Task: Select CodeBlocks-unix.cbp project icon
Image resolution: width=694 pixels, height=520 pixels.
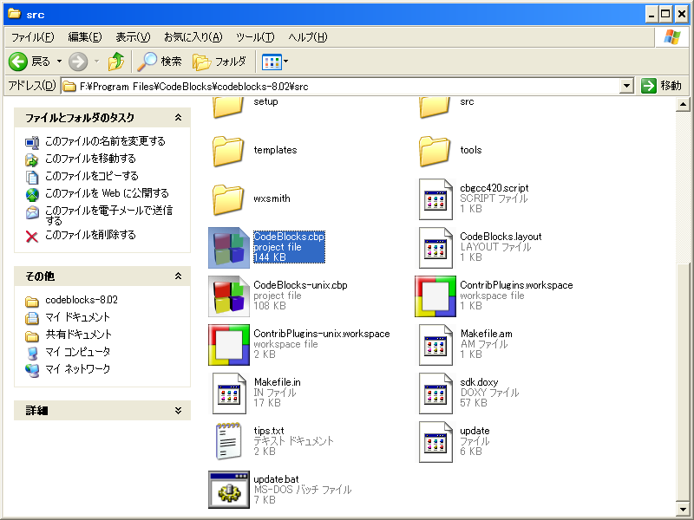Action: 229,296
